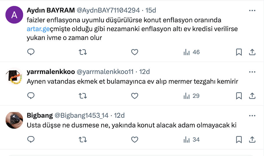Retweet Aydın BAYRAM's post
Viewport: 264px width, 156px height.
(x=83, y=52)
